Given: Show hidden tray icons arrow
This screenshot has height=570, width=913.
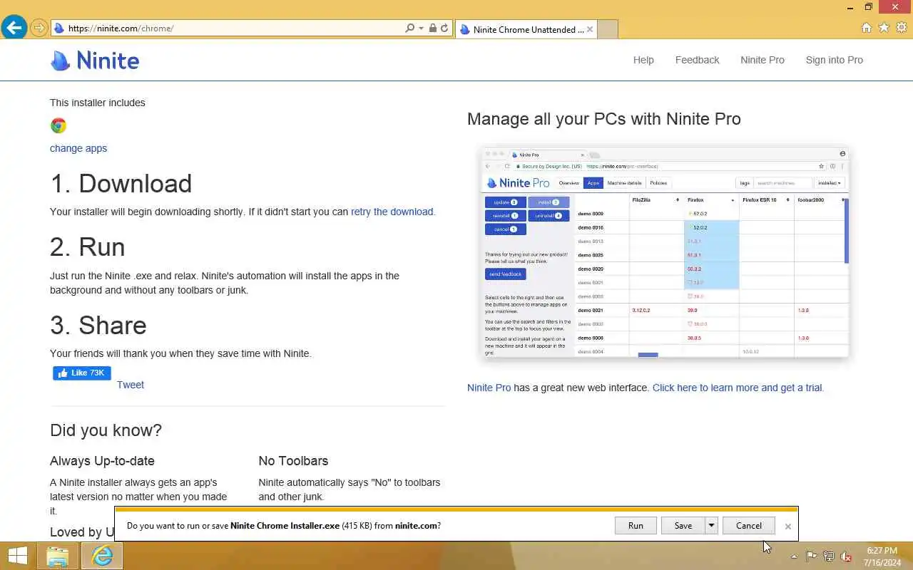Looking at the screenshot, I should [x=794, y=556].
